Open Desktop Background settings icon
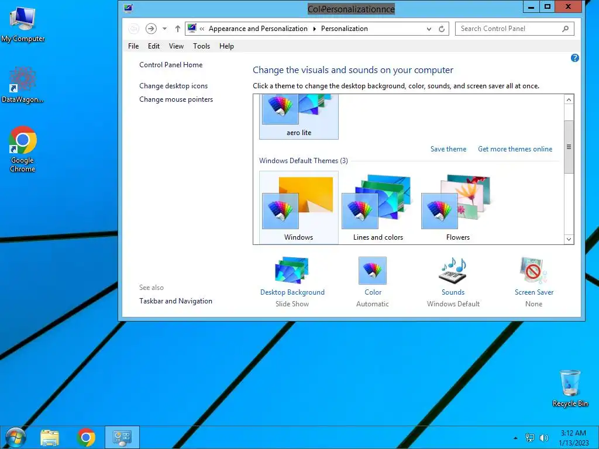The width and height of the screenshot is (599, 449). (x=292, y=271)
